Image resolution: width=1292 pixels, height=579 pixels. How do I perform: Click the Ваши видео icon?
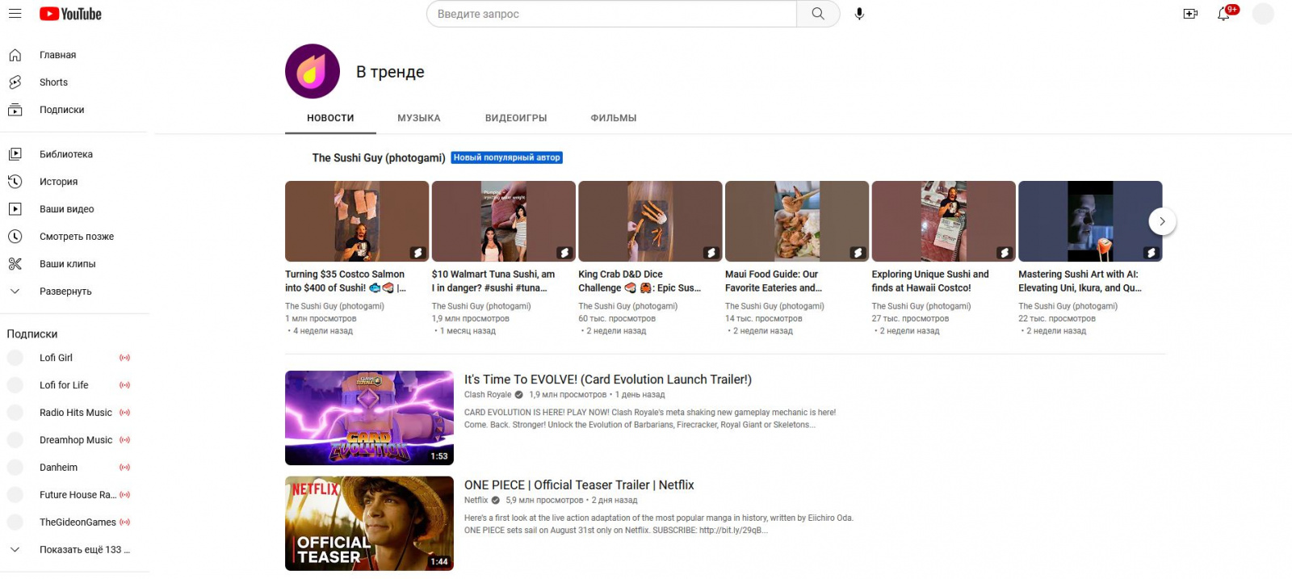[x=15, y=209]
